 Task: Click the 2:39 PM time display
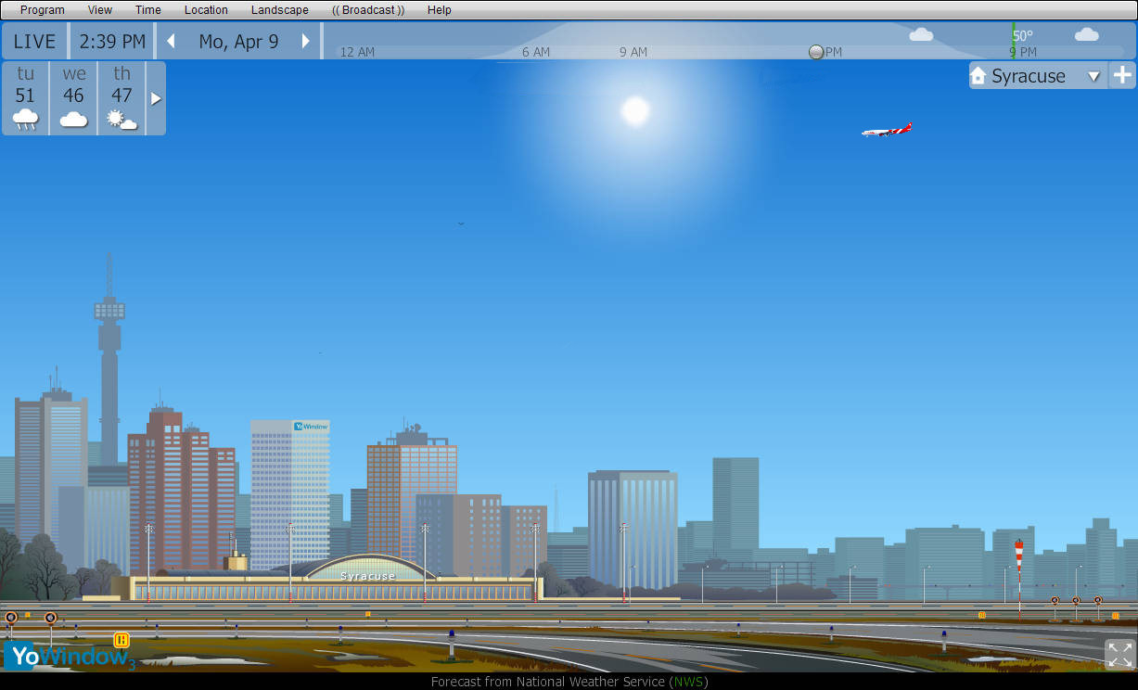point(112,42)
